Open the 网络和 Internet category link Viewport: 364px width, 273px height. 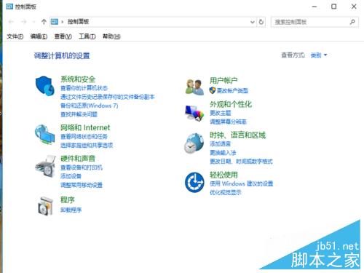[x=85, y=127]
